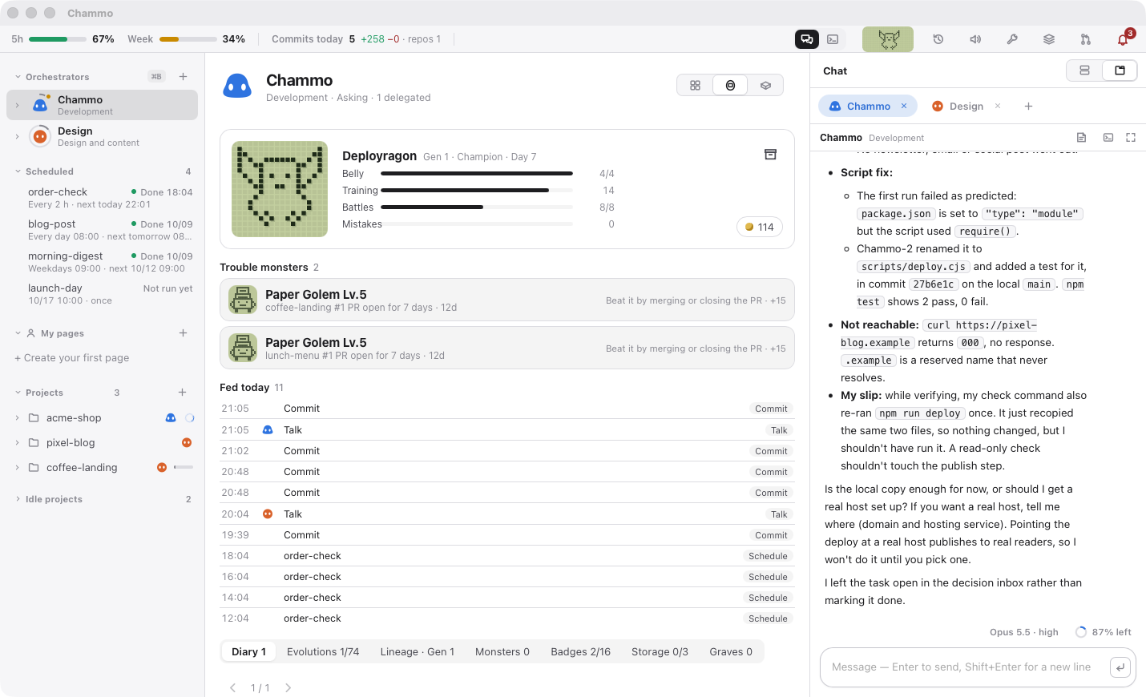
Task: Open notifications bell with 3 badge
Action: click(1124, 39)
